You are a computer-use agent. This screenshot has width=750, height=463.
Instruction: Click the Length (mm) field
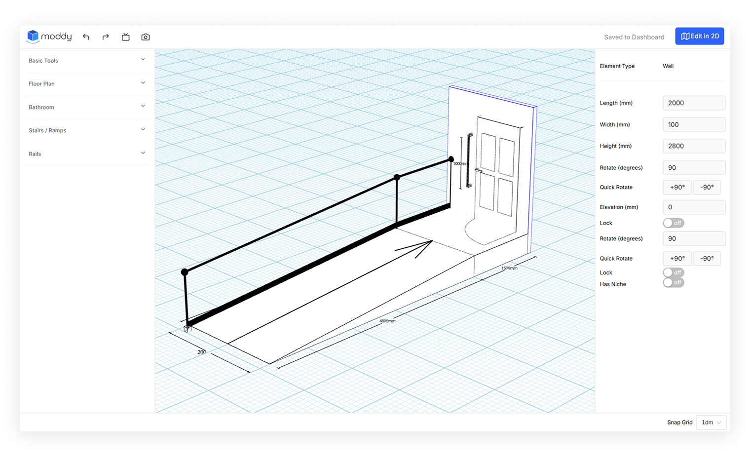point(694,103)
